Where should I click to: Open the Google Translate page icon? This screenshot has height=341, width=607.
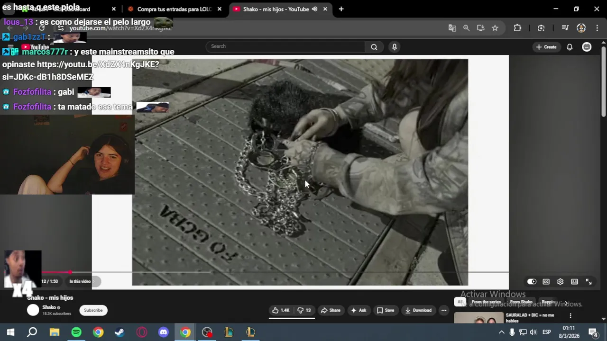click(452, 28)
